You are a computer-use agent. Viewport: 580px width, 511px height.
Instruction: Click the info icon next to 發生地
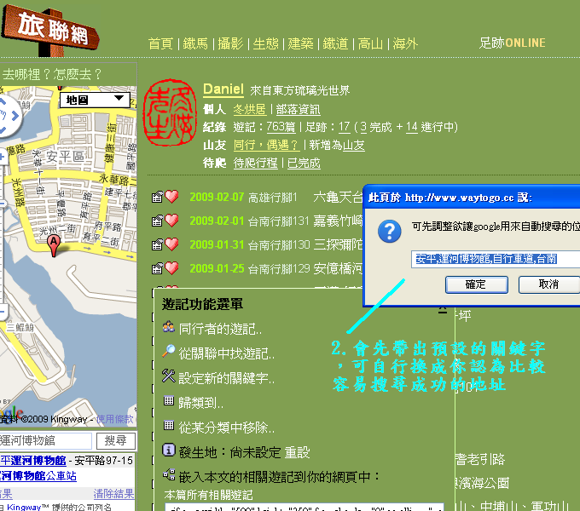coord(169,451)
